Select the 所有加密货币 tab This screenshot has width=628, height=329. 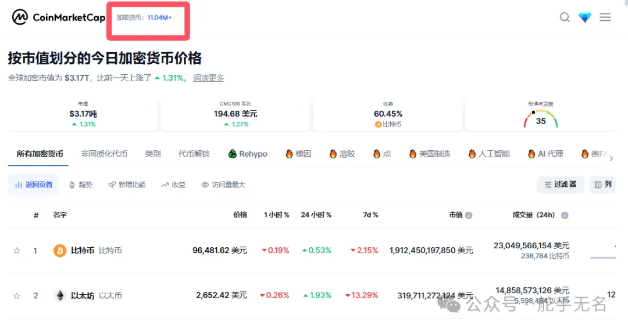pyautogui.click(x=40, y=154)
